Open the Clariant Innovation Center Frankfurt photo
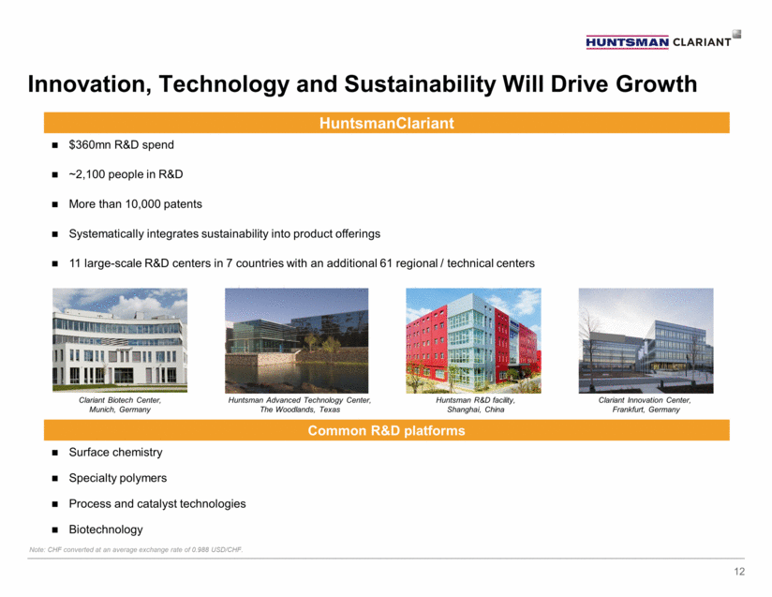Image resolution: width=772 pixels, height=597 pixels. pos(646,340)
